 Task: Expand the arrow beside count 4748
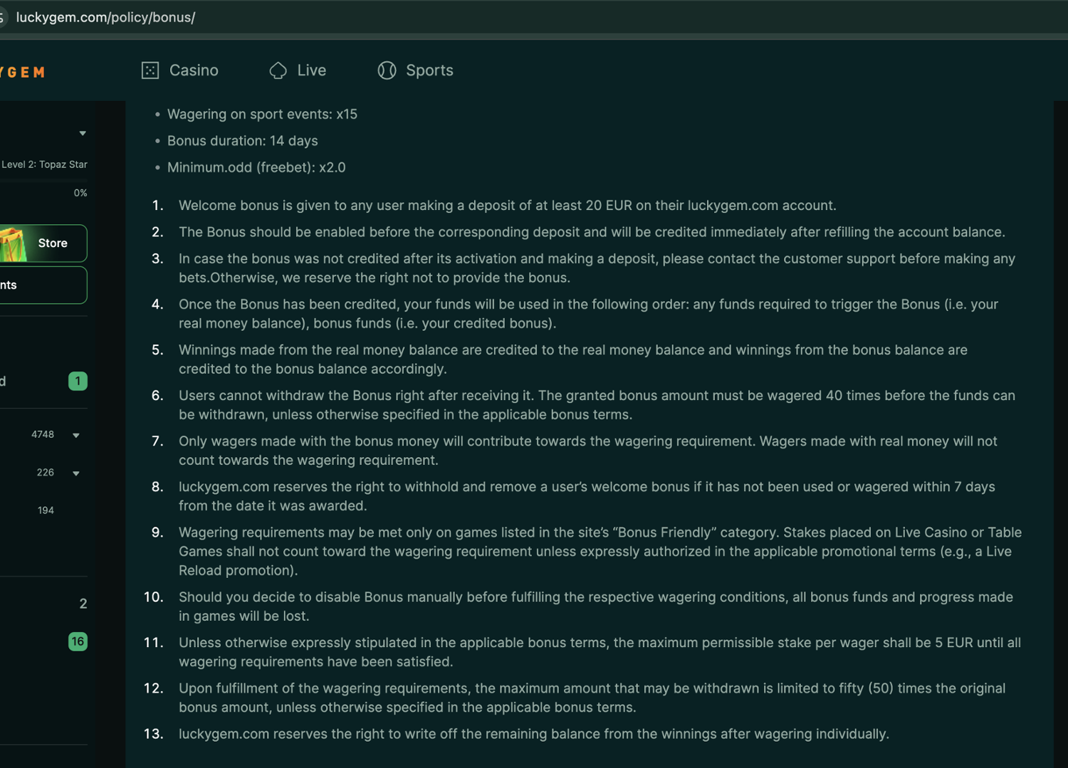(76, 435)
